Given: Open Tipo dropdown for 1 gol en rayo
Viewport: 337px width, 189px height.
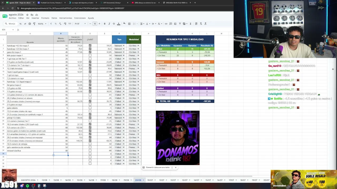Looking at the screenshot, I should [x=119, y=75].
